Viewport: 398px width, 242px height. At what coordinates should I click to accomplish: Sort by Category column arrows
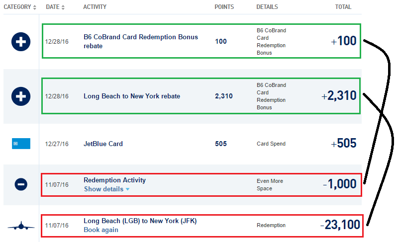click(34, 7)
